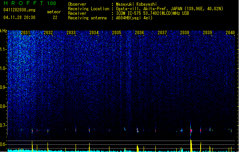Viewport: 239px width, 152px height.
Task: Click antenna value A504HB(yagi 4el)
Action: pos(134,18)
